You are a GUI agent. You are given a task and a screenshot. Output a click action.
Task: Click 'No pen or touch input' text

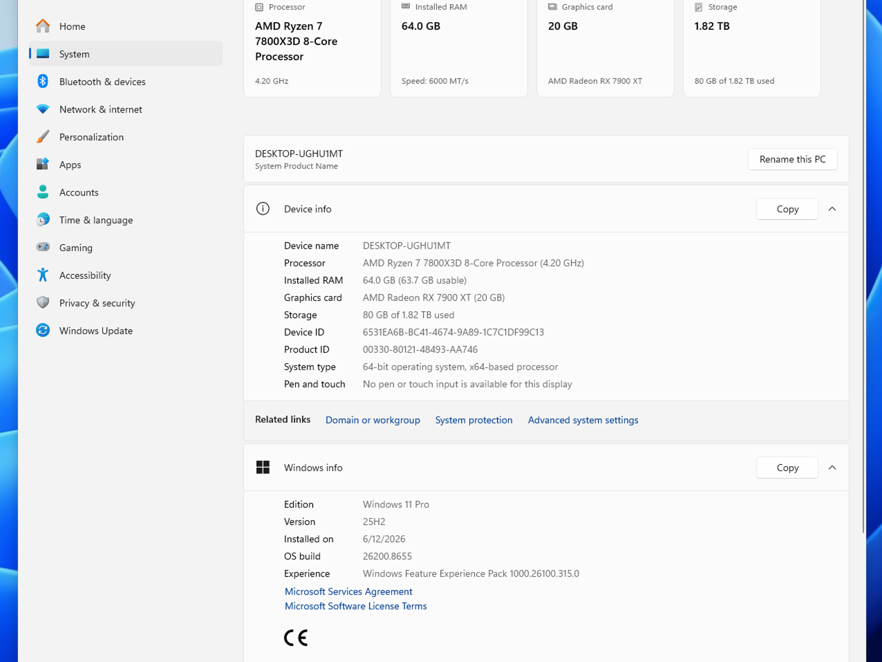coord(467,384)
